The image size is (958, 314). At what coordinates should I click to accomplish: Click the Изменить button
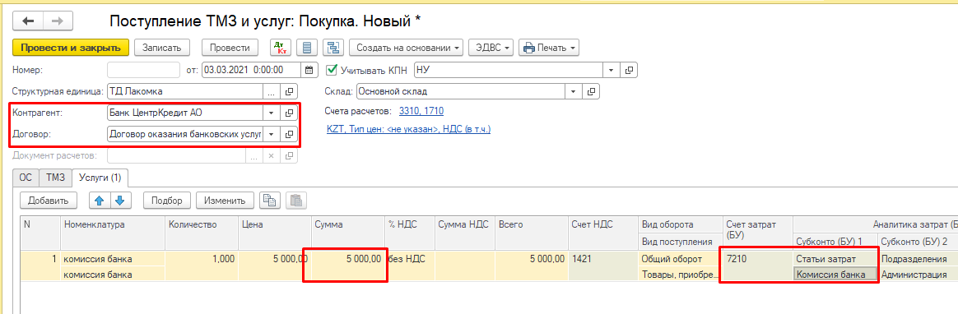pyautogui.click(x=225, y=200)
